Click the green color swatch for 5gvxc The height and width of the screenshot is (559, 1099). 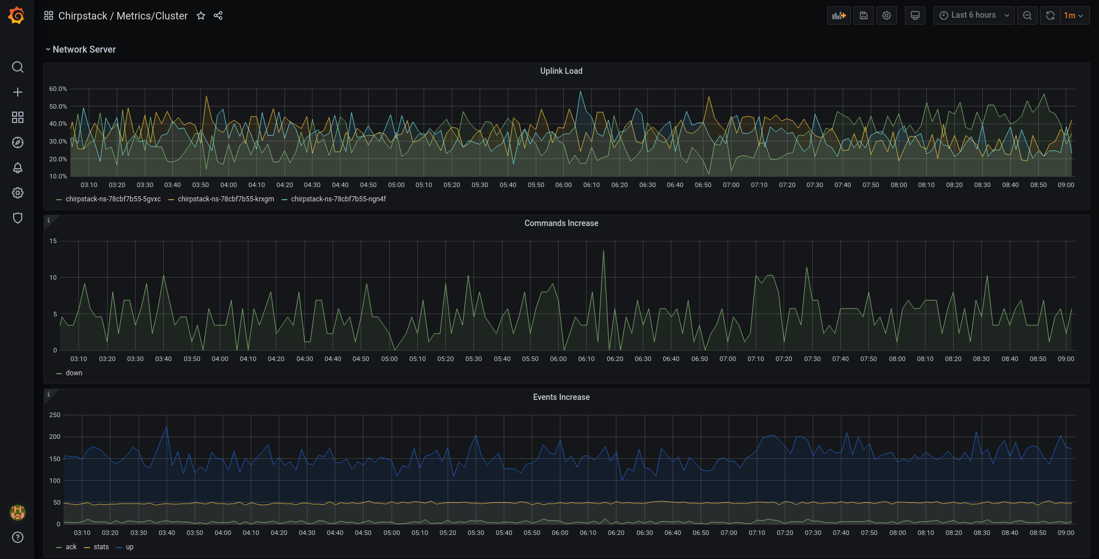59,200
